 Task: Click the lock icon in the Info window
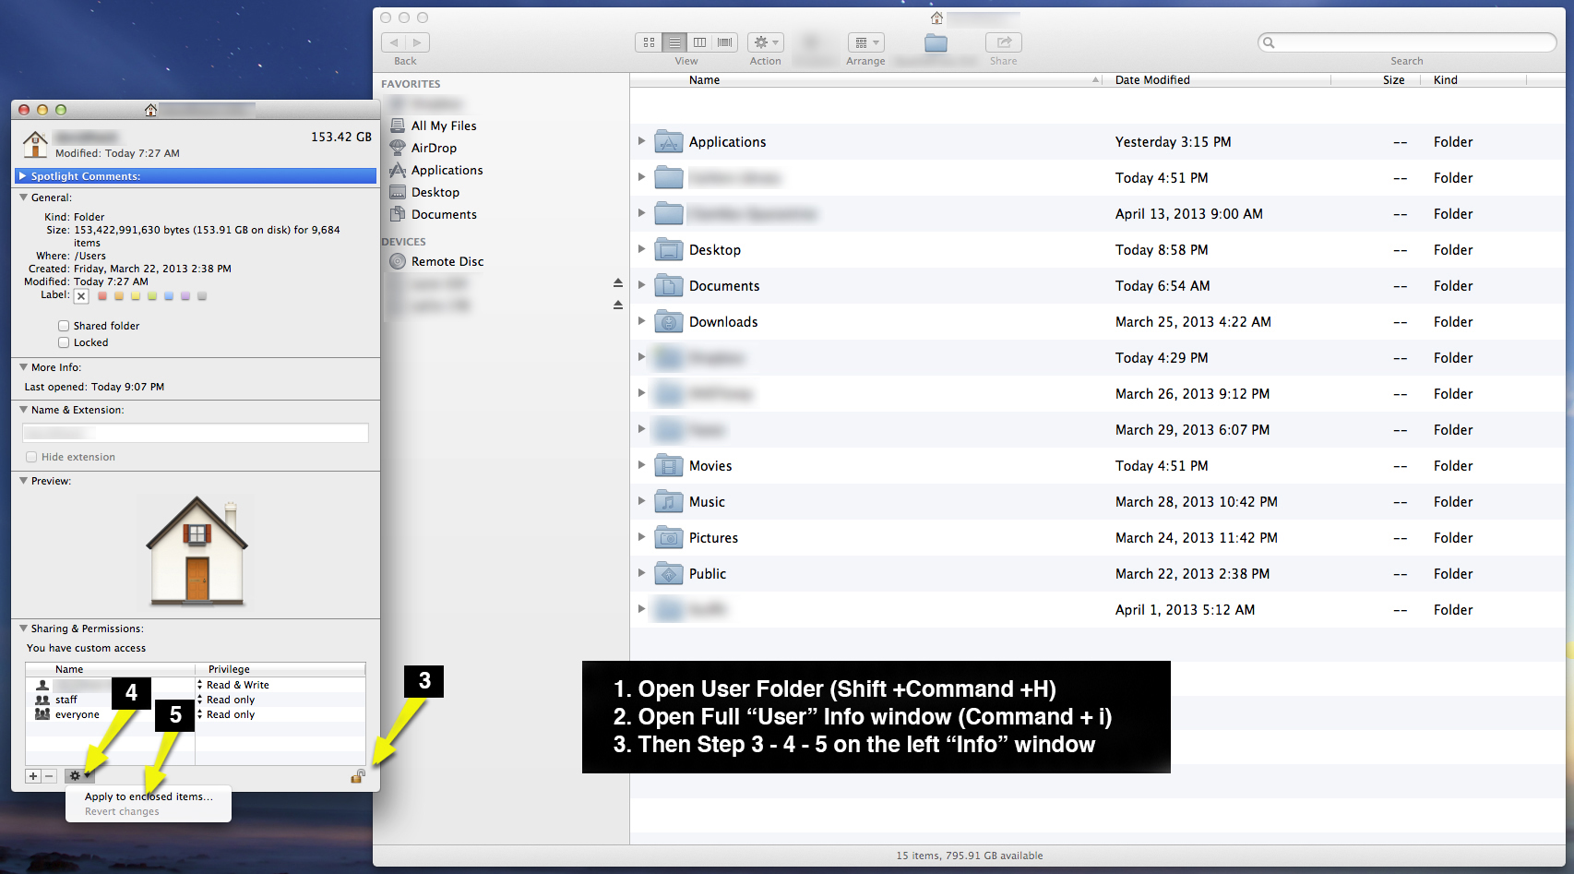pyautogui.click(x=358, y=776)
